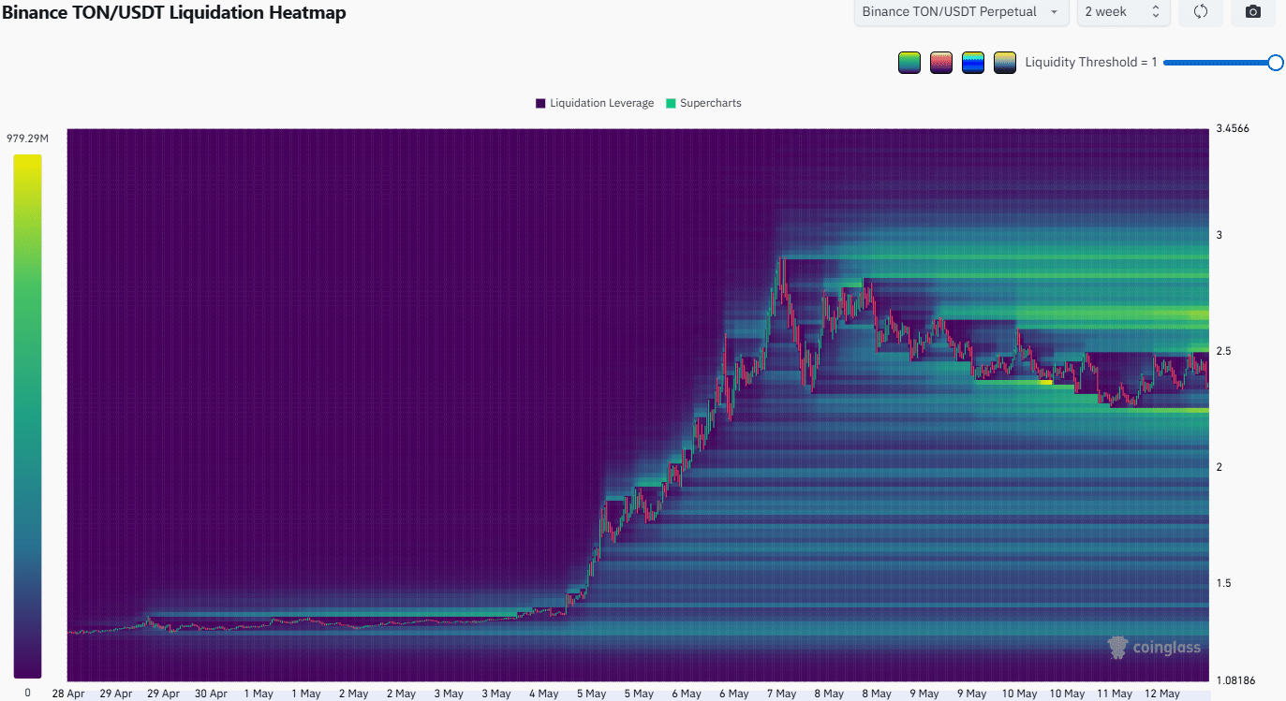Click the 30 Apr date axis label
This screenshot has width=1286, height=701.
[211, 694]
